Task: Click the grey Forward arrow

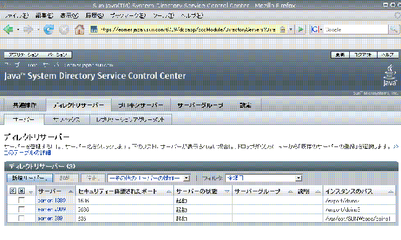Action: click(x=28, y=30)
